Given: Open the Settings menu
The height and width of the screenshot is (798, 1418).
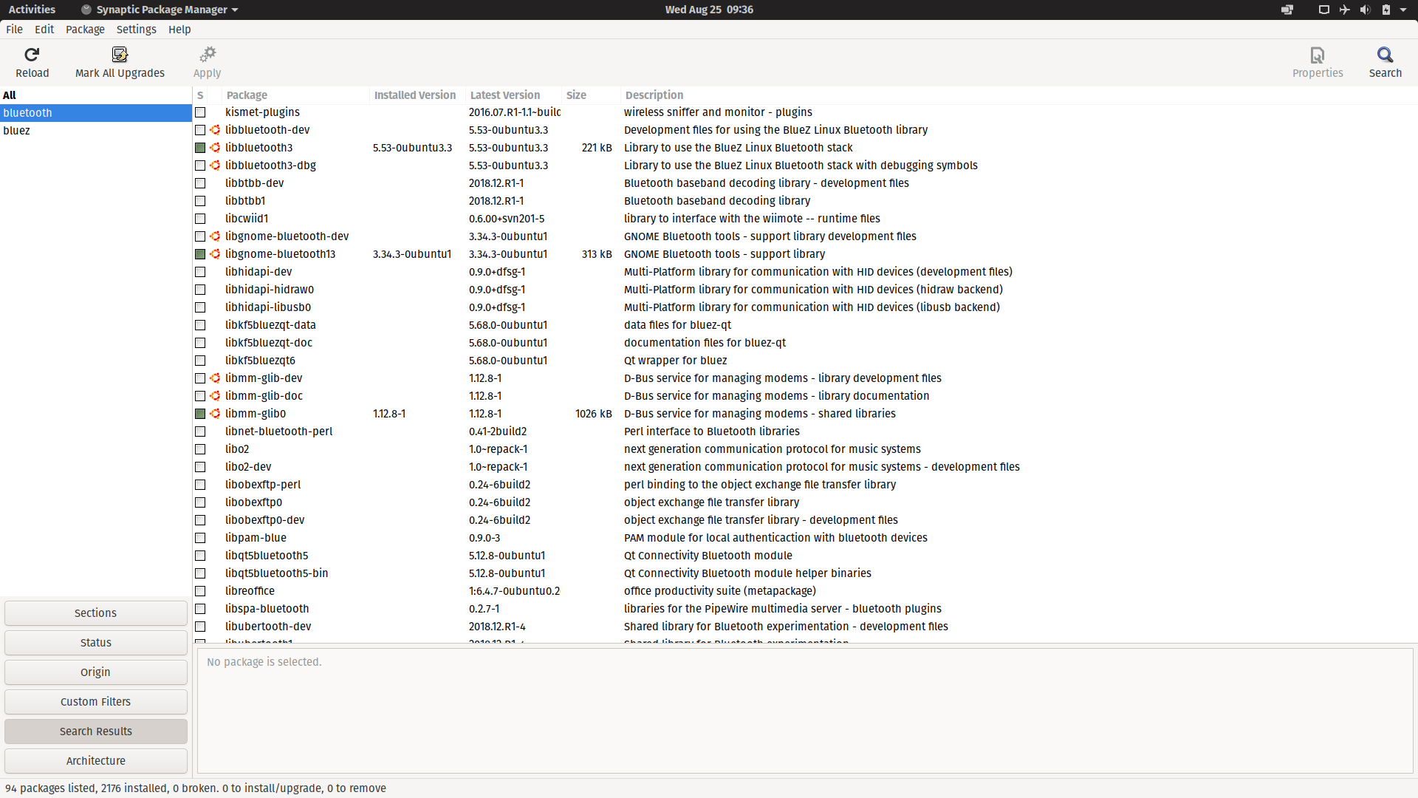Looking at the screenshot, I should (136, 30).
